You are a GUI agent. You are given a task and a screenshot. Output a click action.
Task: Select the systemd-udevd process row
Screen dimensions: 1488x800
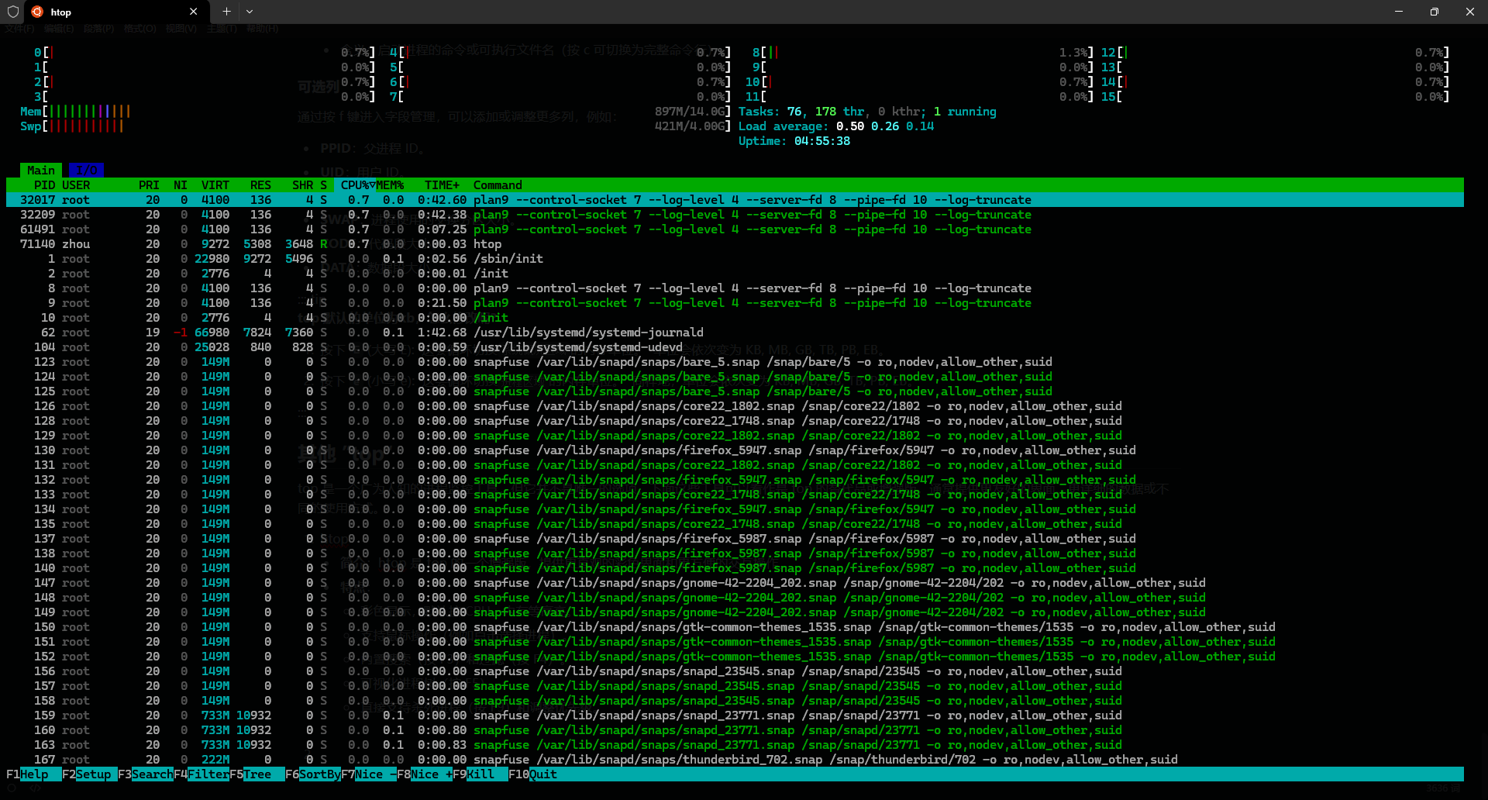click(x=735, y=347)
